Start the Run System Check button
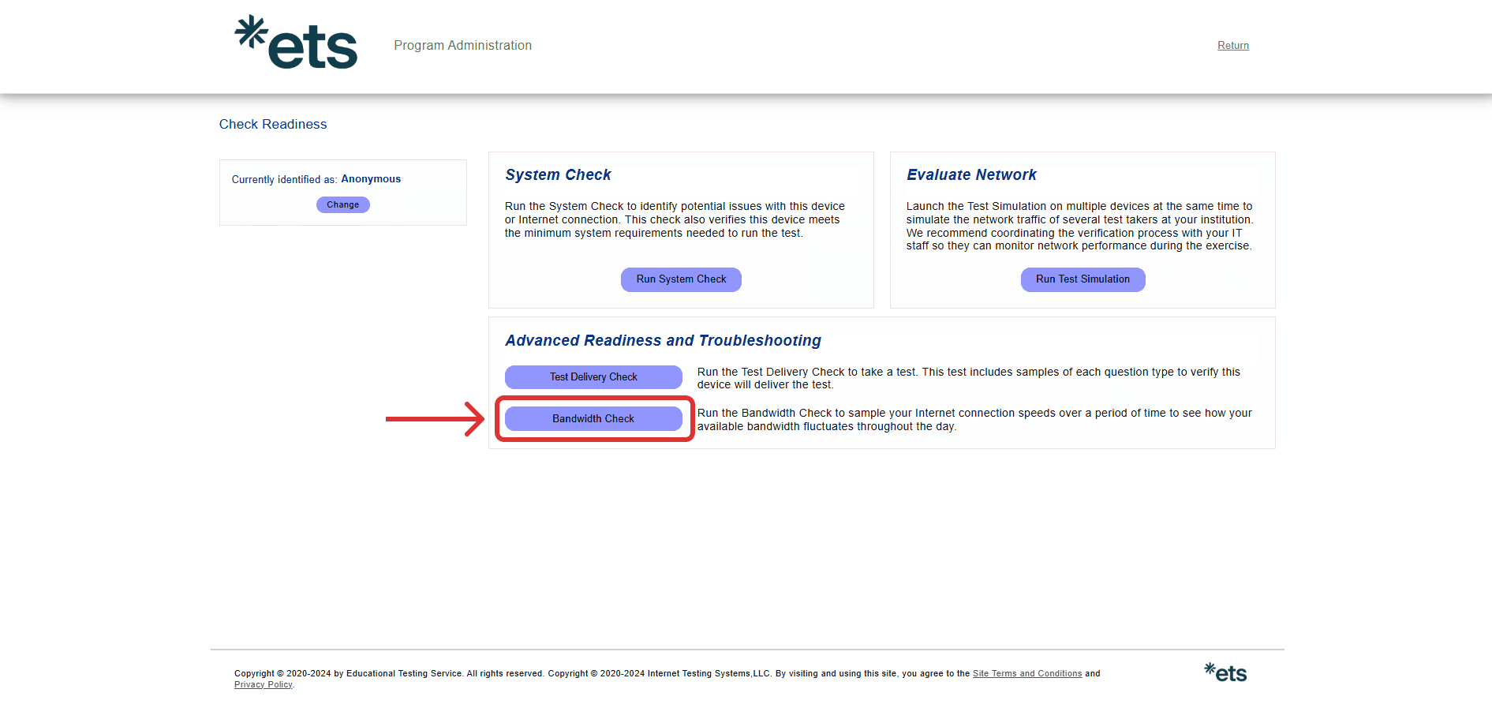This screenshot has height=719, width=1492. point(681,279)
